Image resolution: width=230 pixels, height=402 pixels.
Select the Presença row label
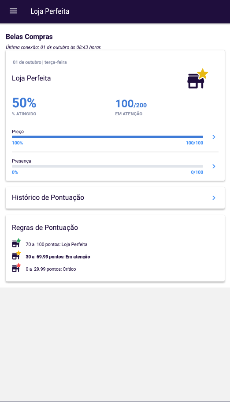(x=22, y=161)
